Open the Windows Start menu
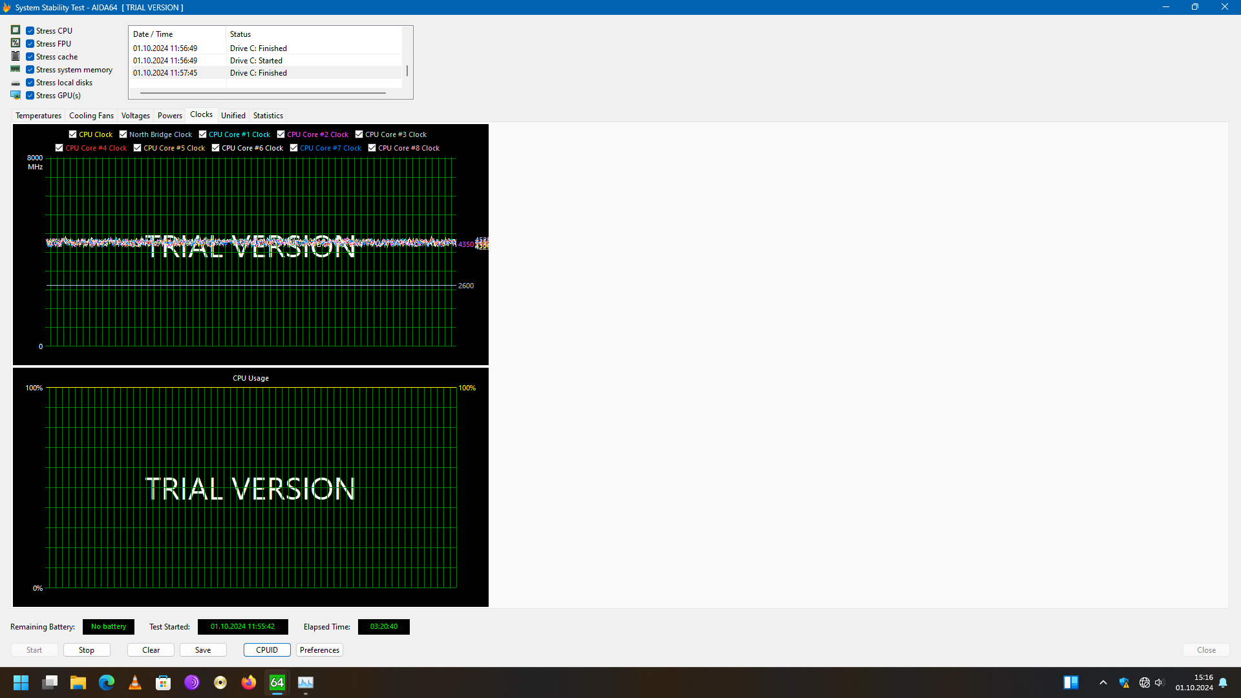The image size is (1241, 698). (x=21, y=682)
